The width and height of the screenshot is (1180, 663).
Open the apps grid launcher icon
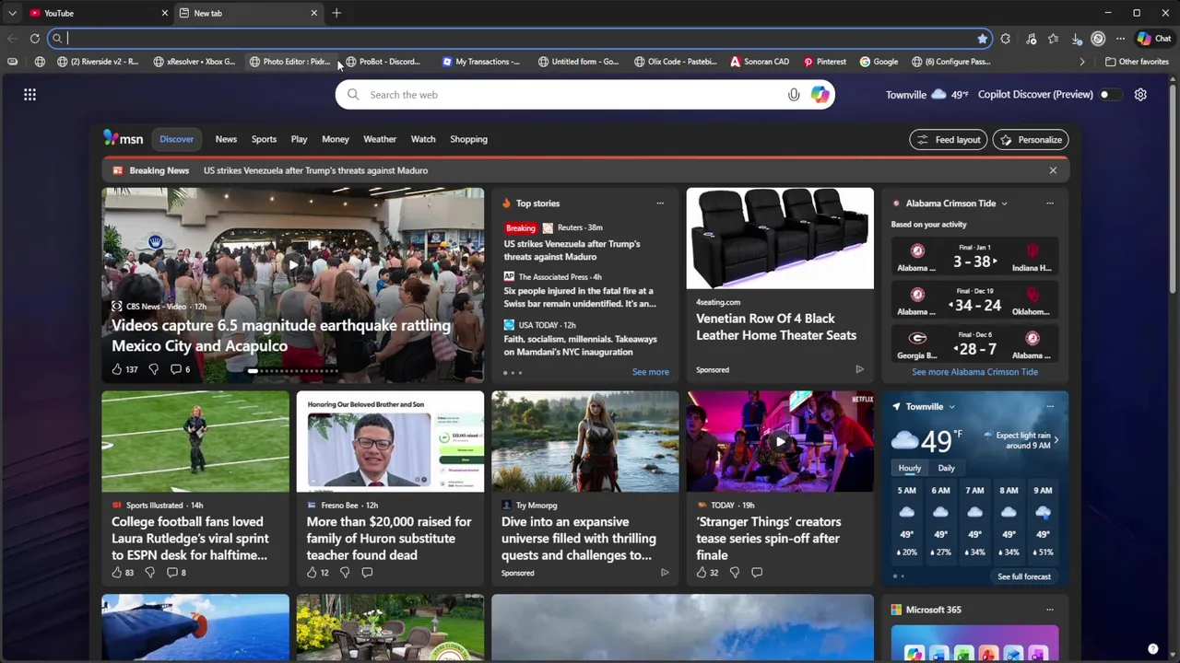tap(29, 95)
